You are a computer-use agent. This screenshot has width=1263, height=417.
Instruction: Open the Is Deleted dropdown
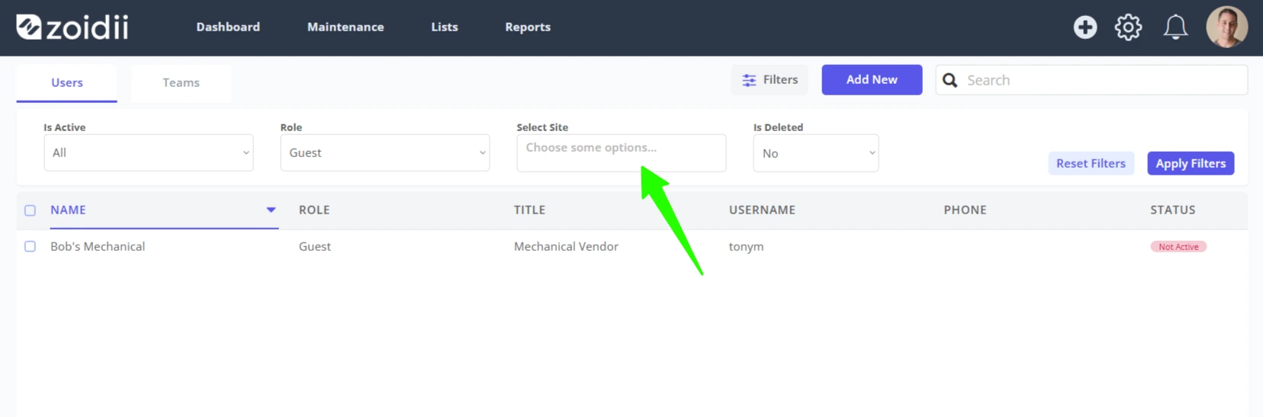[816, 153]
